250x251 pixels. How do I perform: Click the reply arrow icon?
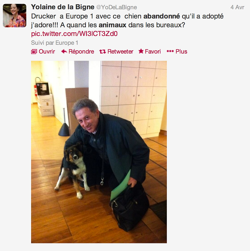[x=64, y=52]
